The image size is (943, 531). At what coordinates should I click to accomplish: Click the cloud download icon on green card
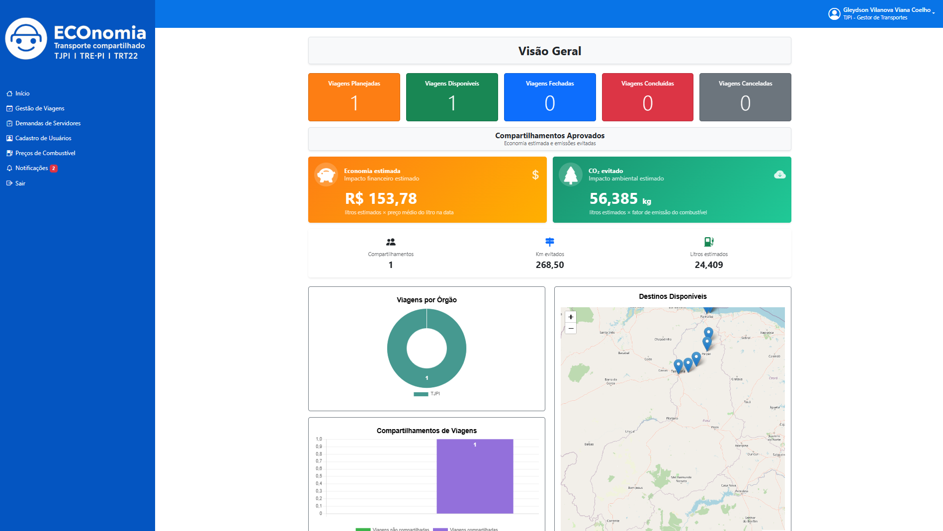coord(780,175)
